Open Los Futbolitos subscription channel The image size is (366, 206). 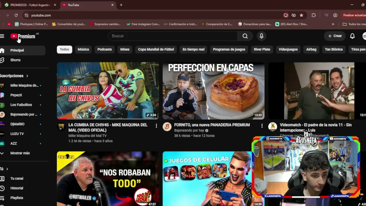click(22, 105)
